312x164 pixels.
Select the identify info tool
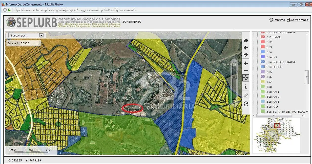[246, 87]
